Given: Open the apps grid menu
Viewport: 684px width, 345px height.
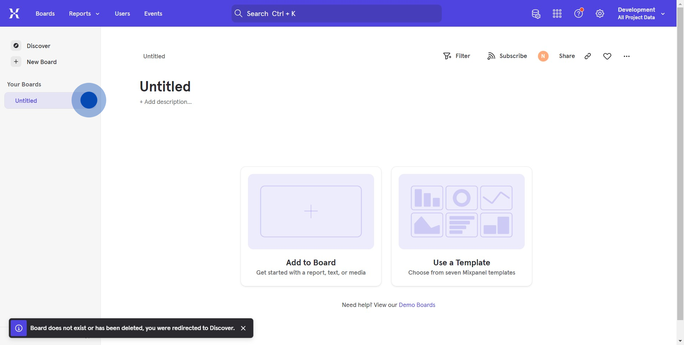Looking at the screenshot, I should [557, 14].
